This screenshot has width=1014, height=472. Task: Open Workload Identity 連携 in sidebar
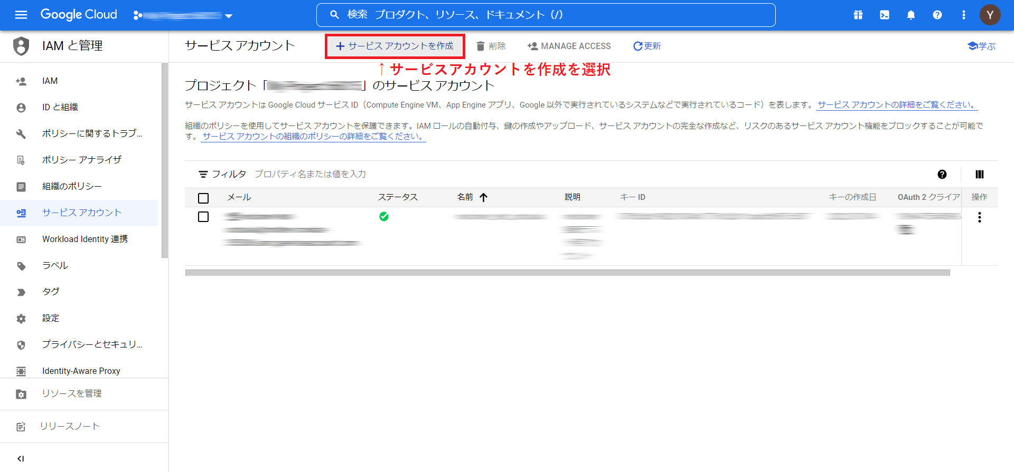[79, 239]
